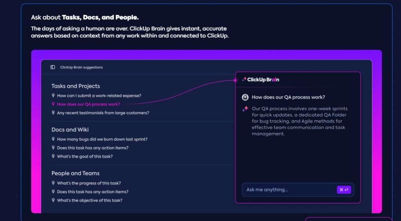
Task: Click the lightbulb beside "What's the goal of this task?"
Action: [x=53, y=156]
